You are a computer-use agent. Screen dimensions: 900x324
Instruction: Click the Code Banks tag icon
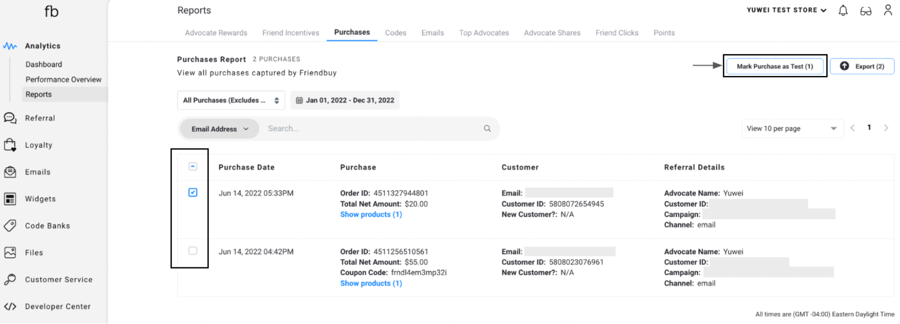pos(10,225)
